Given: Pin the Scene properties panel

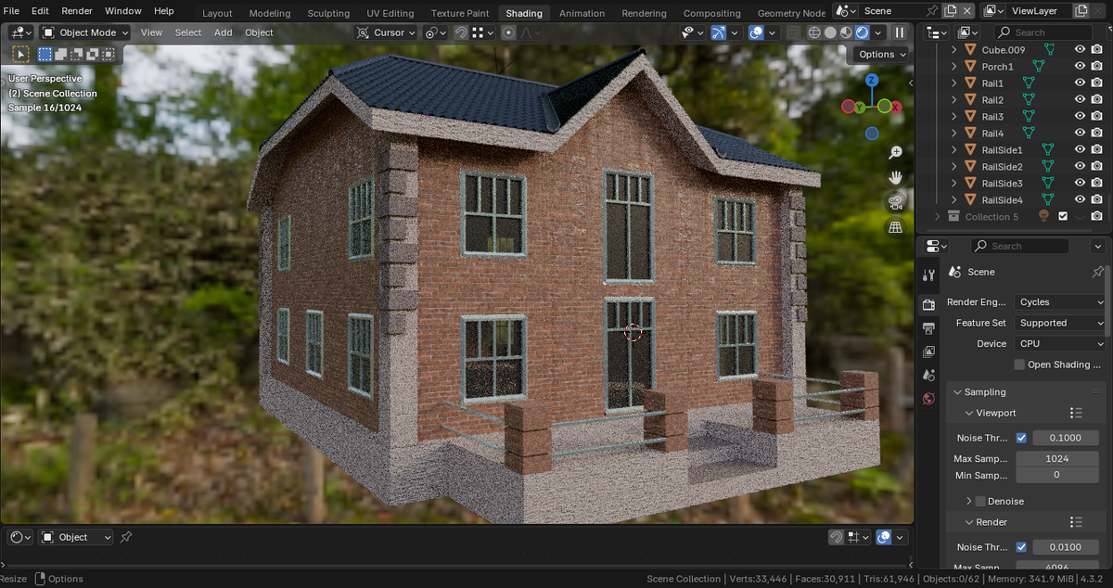Looking at the screenshot, I should tap(1098, 272).
